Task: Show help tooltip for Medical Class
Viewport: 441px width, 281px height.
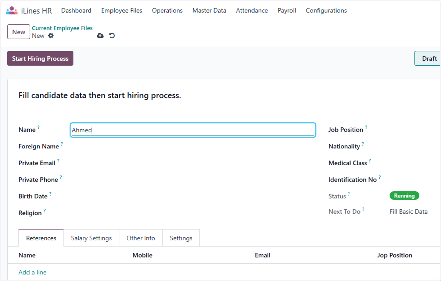Action: [x=370, y=161]
